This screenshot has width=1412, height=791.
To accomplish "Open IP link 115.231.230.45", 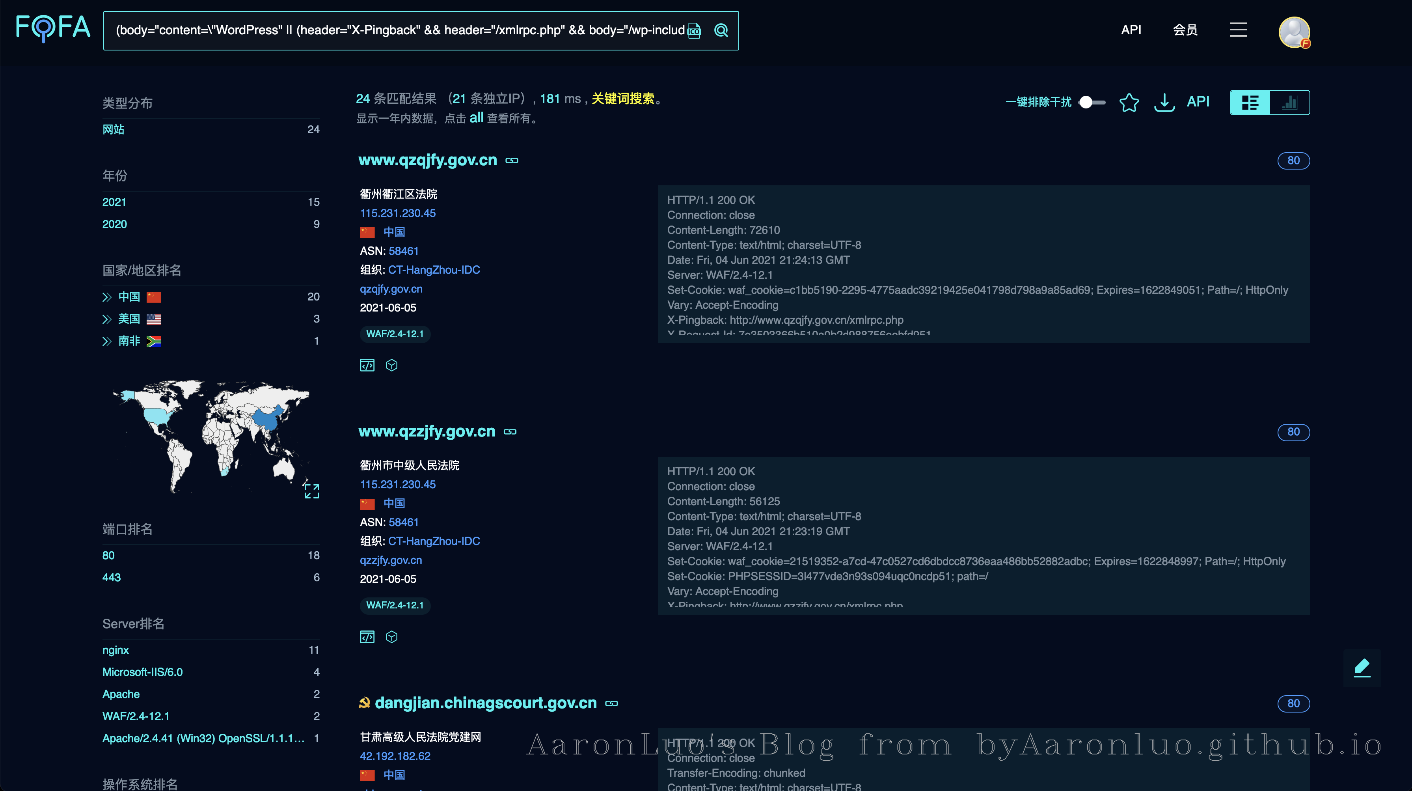I will (398, 213).
